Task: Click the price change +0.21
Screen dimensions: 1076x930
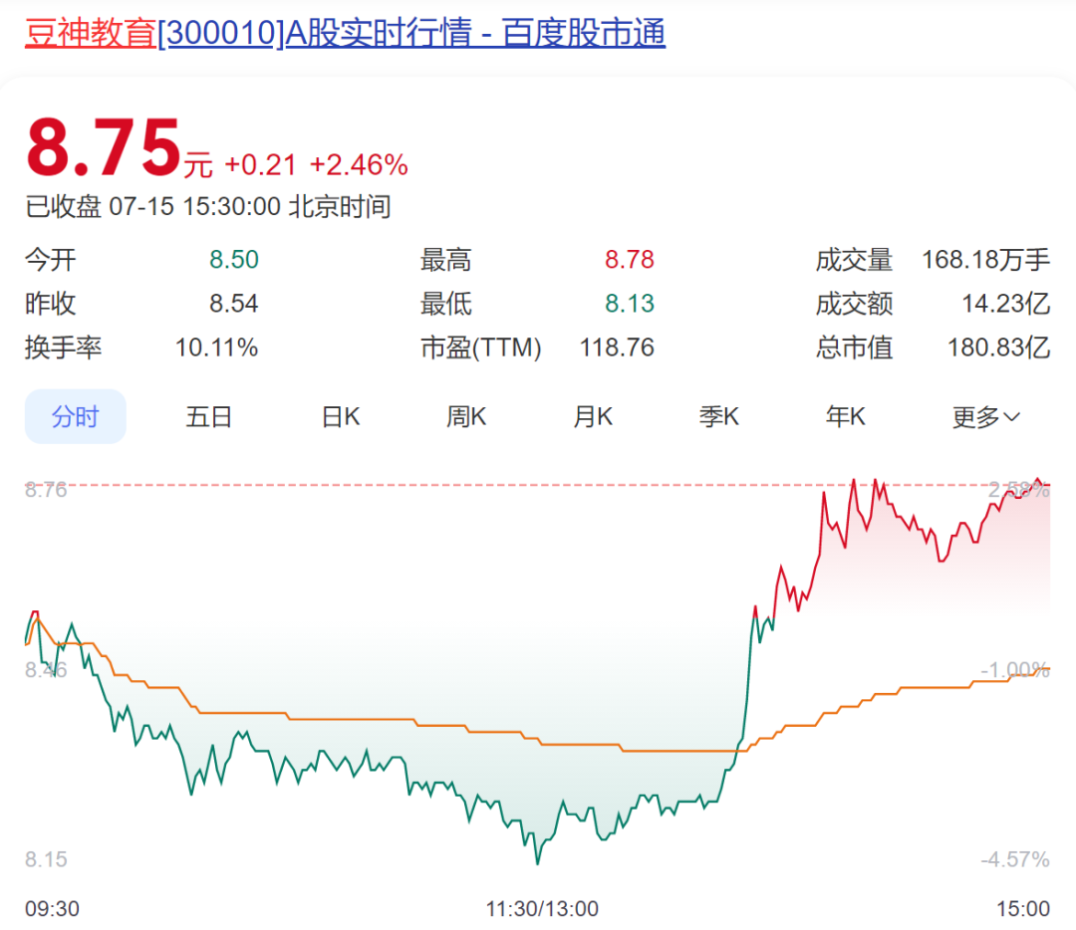Action: (260, 164)
